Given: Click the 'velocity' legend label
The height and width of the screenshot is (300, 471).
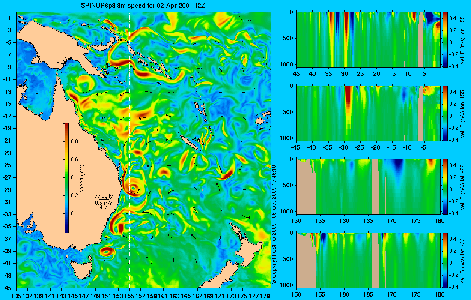Looking at the screenshot, I should (x=104, y=196).
